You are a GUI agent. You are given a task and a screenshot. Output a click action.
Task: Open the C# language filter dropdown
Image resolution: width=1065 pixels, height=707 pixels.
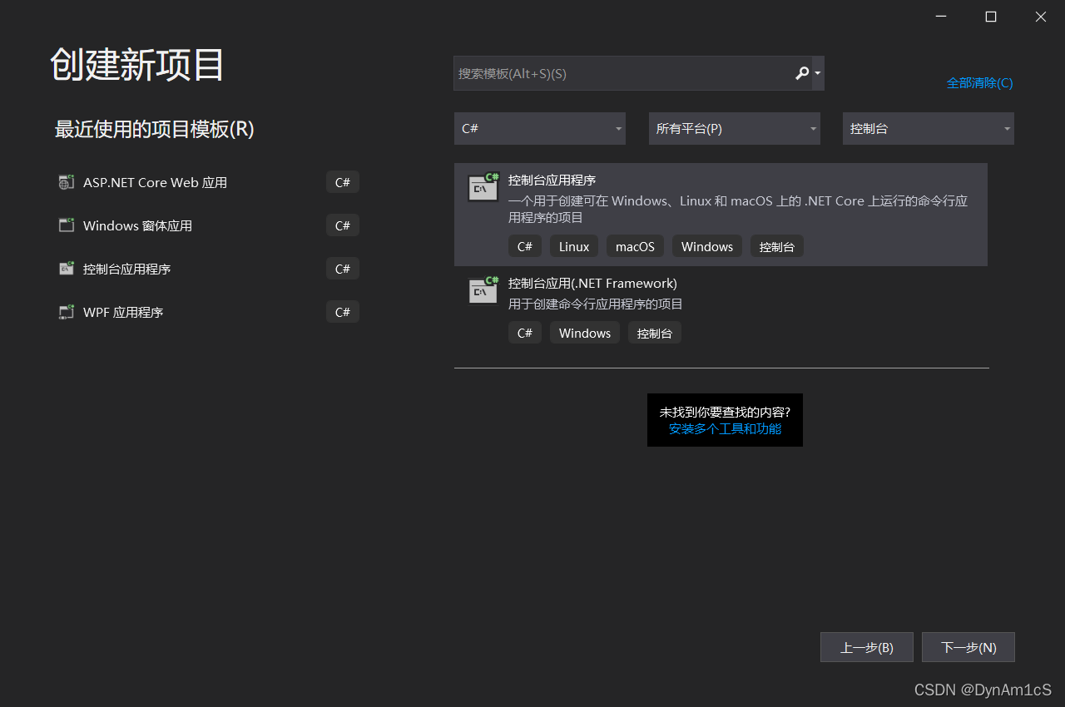[540, 129]
